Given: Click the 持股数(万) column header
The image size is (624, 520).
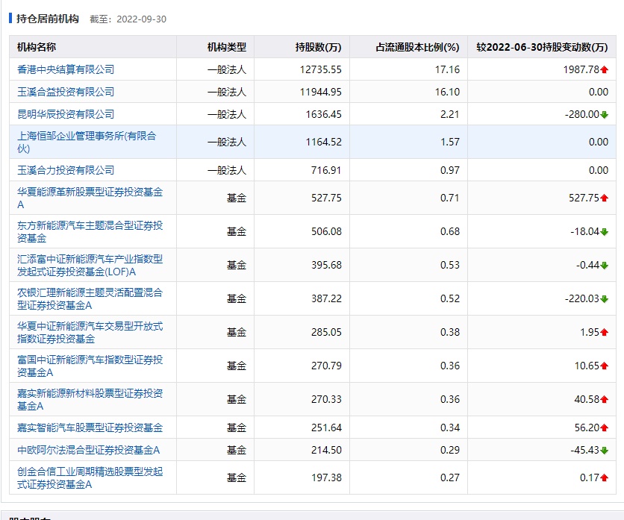Looking at the screenshot, I should tap(318, 47).
